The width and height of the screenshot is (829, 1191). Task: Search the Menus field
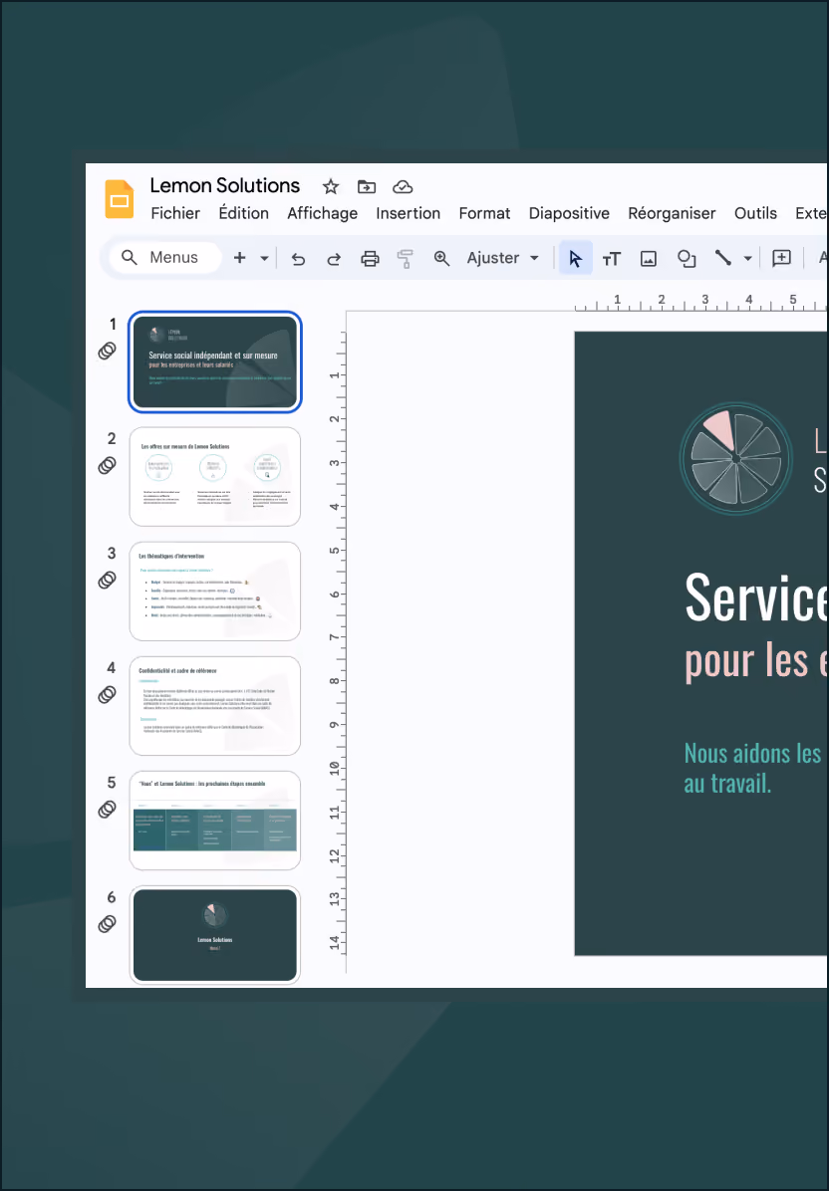164,258
